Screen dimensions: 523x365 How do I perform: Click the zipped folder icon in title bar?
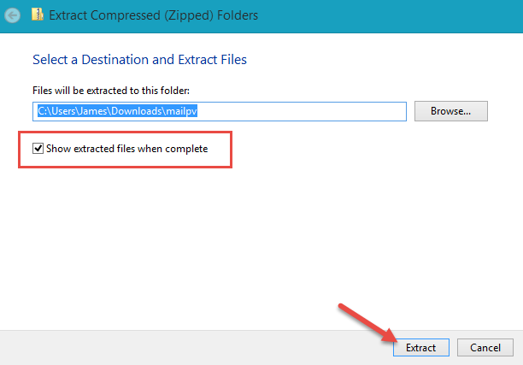coord(38,15)
